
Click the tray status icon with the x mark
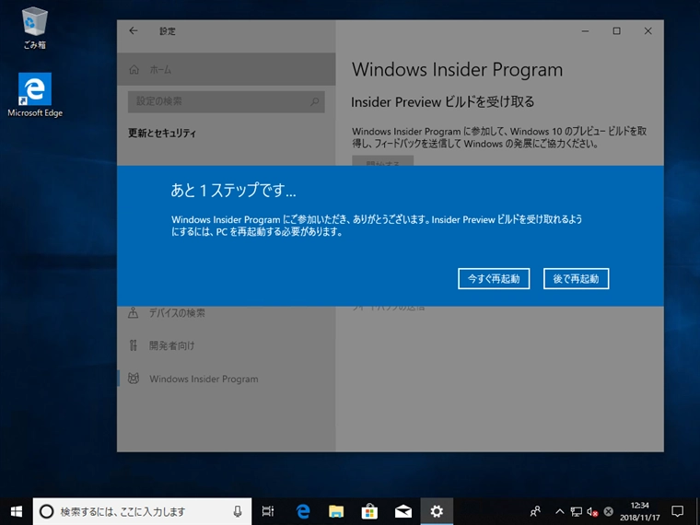[608, 511]
